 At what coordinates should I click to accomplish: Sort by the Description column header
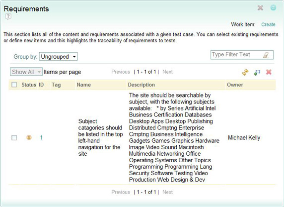[142, 85]
